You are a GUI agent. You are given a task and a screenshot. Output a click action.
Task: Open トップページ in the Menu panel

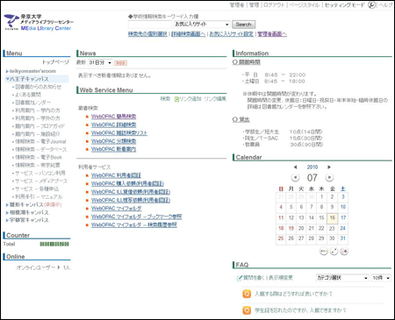pyautogui.click(x=55, y=62)
